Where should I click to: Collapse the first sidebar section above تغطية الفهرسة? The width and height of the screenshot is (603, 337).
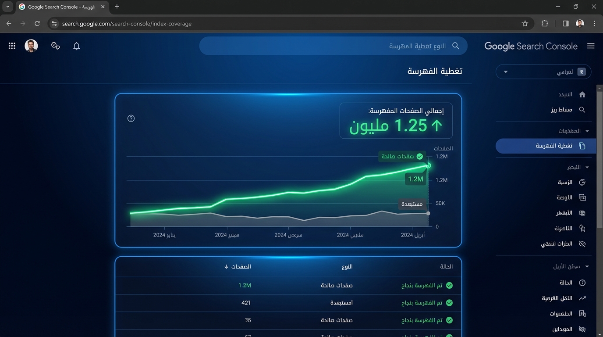(x=587, y=131)
